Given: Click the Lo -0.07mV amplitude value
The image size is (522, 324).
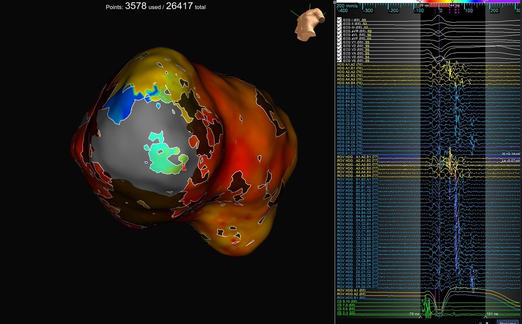Looking at the screenshot, I should click(x=511, y=160).
